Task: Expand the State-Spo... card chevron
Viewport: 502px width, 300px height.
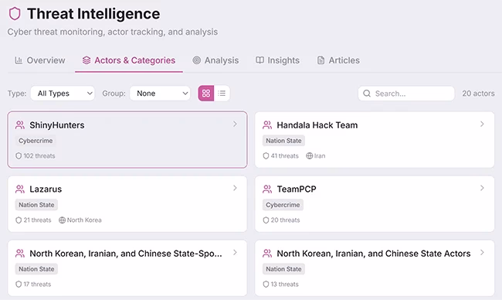Action: [235, 253]
